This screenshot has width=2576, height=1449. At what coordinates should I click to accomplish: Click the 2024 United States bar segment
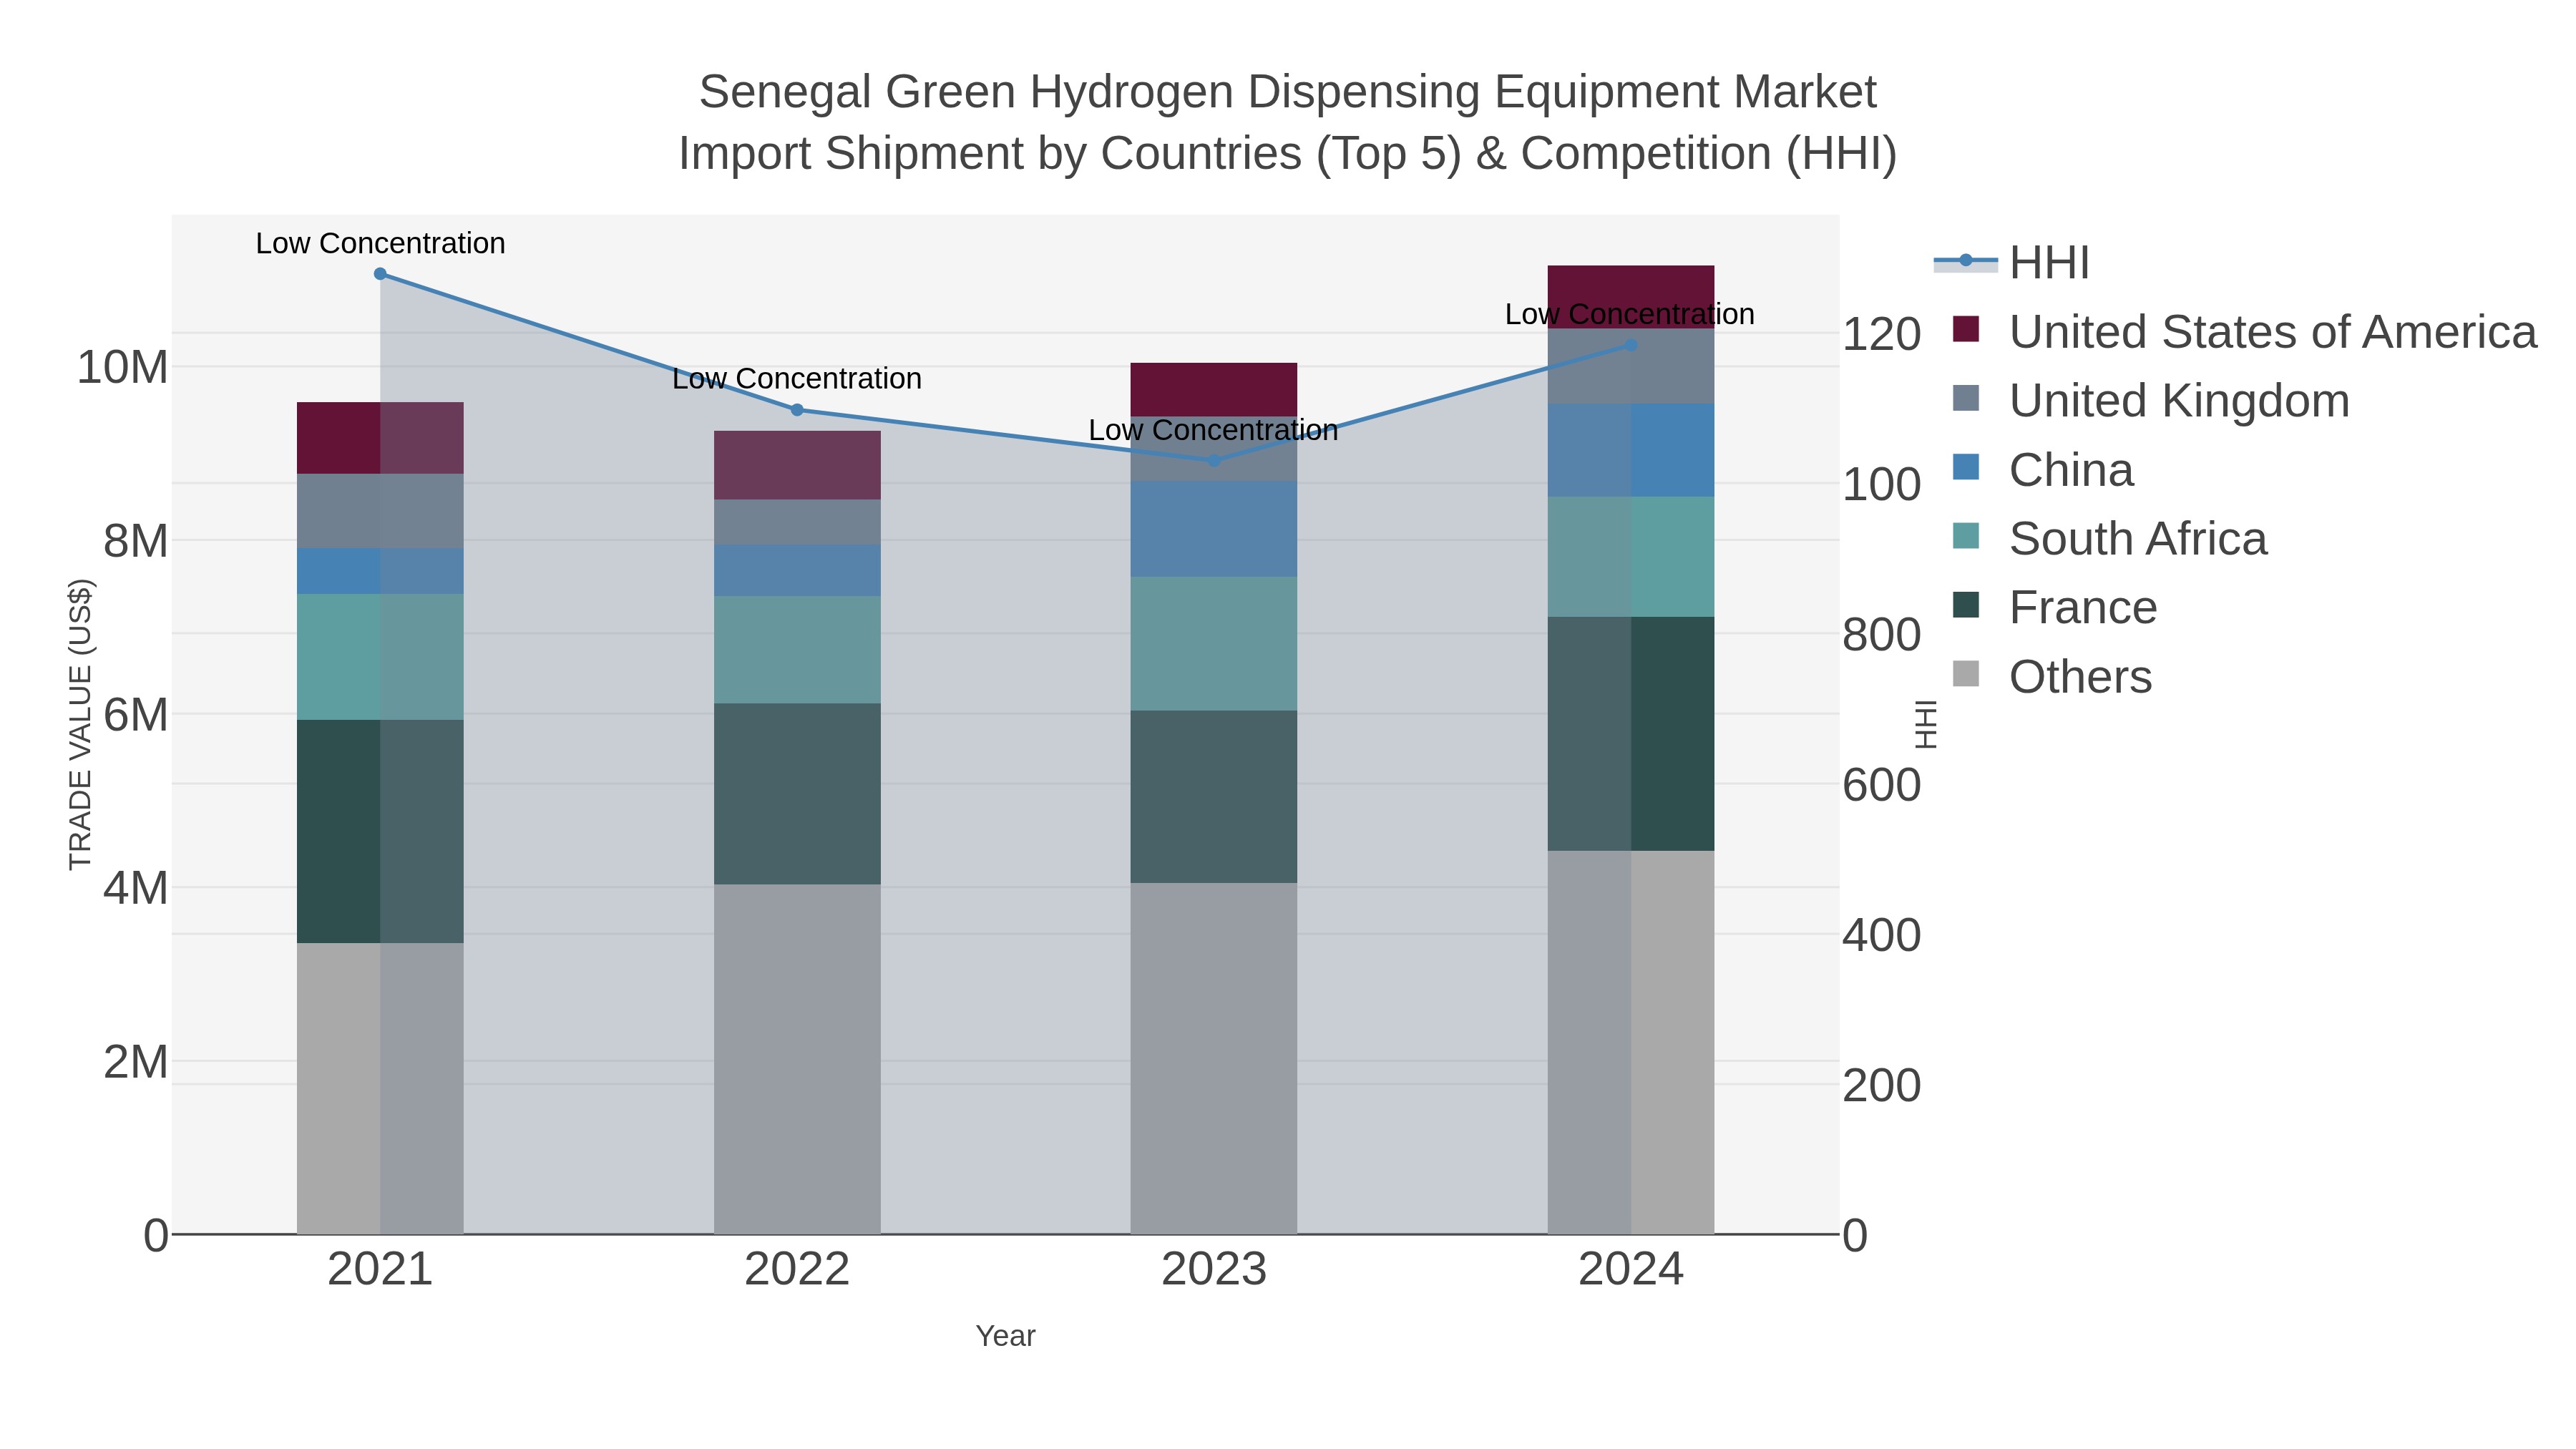click(x=1631, y=297)
